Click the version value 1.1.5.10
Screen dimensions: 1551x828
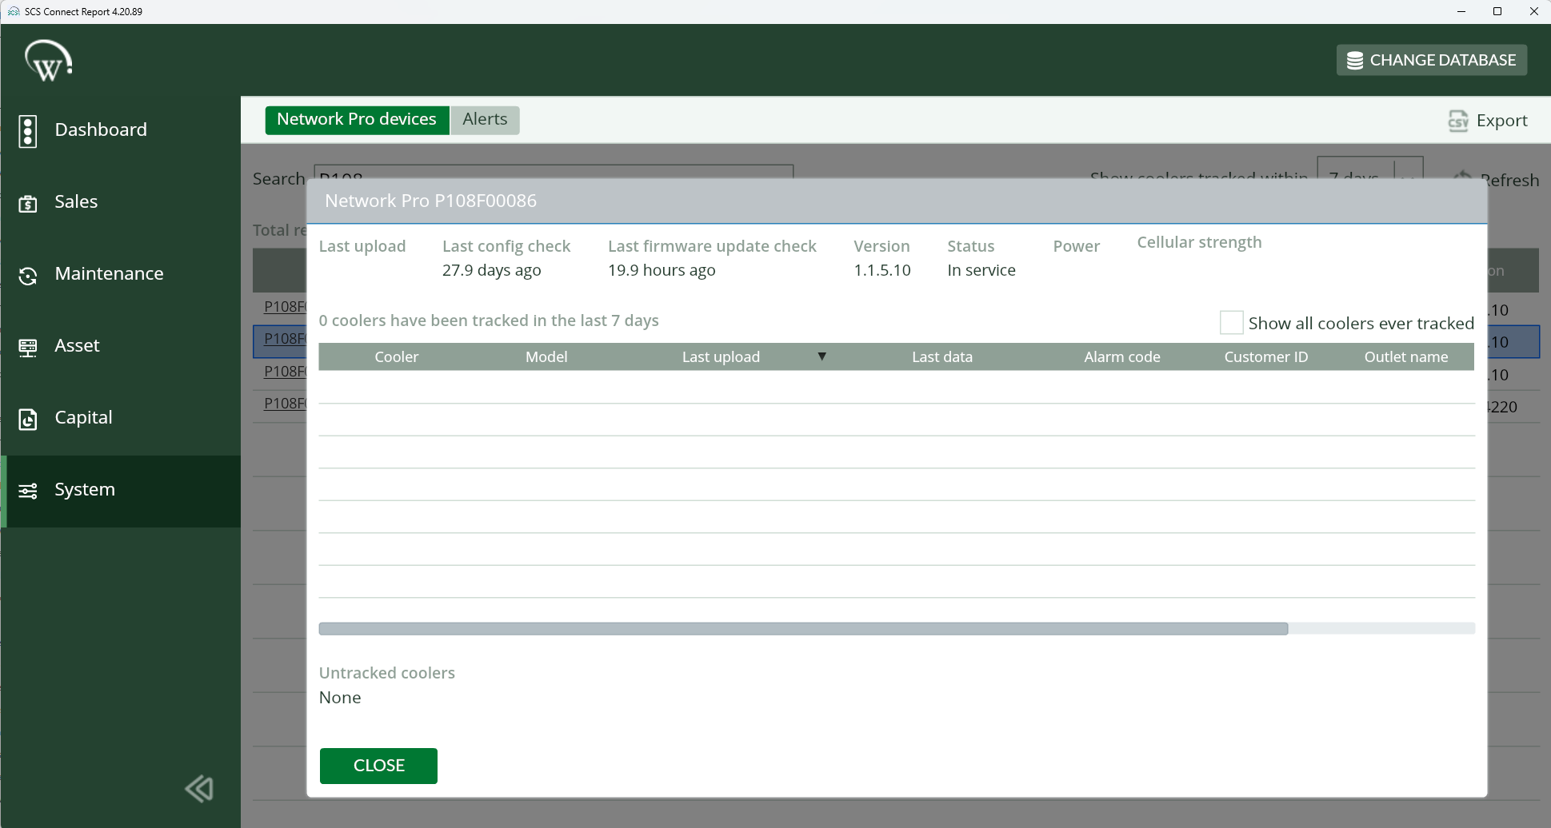(x=882, y=270)
